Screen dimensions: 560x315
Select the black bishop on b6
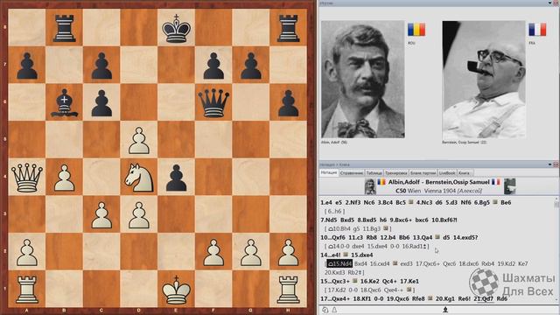[x=64, y=103]
